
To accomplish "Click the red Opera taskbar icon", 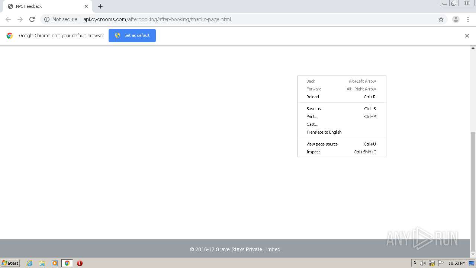I will pyautogui.click(x=80, y=263).
